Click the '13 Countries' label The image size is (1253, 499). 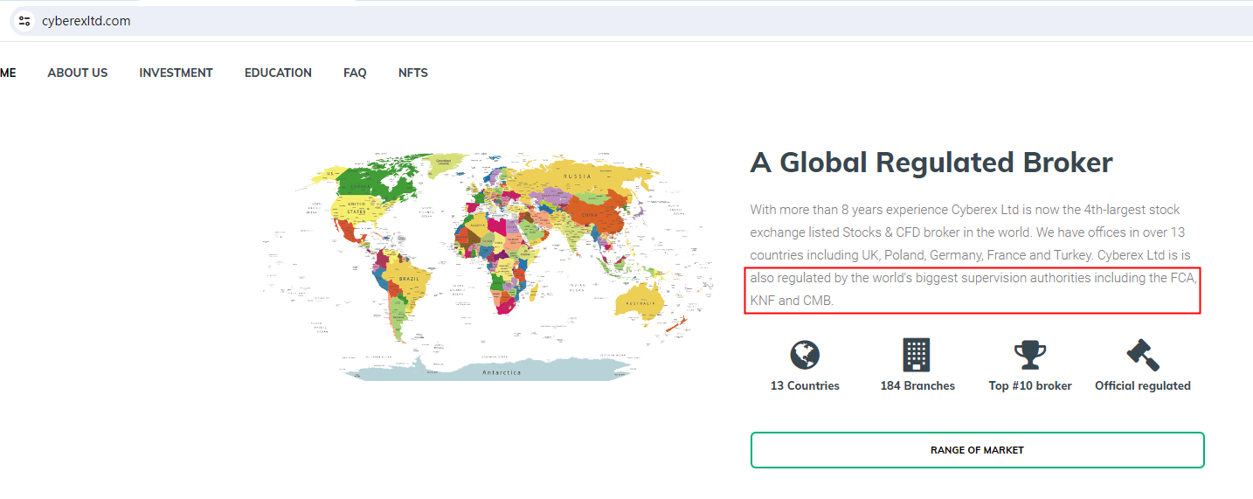pos(805,385)
